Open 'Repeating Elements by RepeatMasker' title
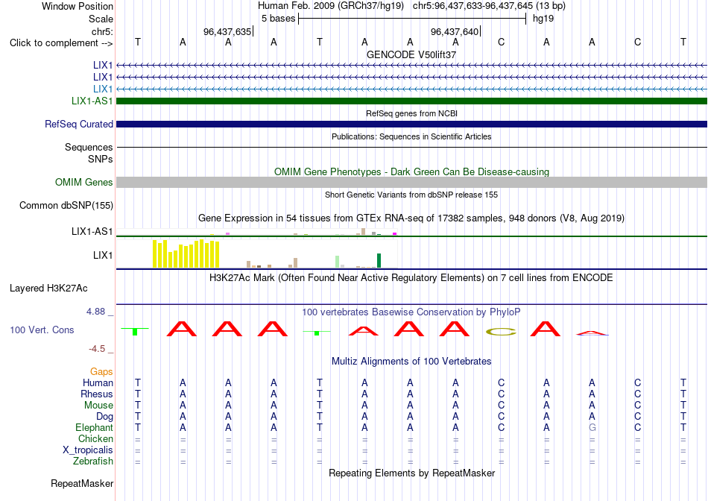This screenshot has height=501, width=708. click(x=411, y=473)
